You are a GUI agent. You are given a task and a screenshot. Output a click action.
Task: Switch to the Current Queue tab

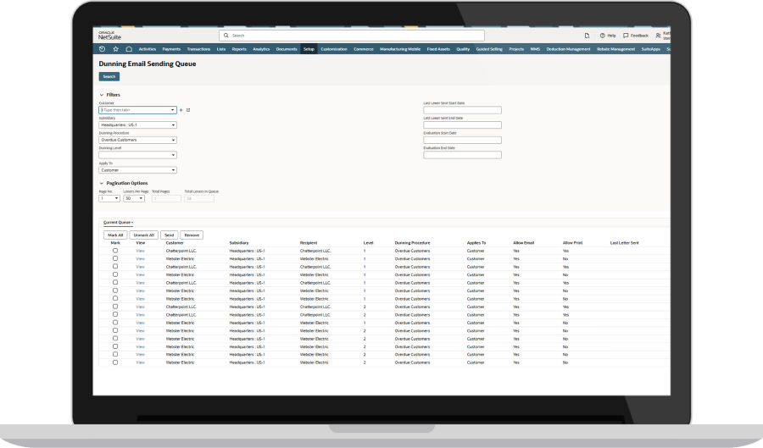tap(117, 222)
